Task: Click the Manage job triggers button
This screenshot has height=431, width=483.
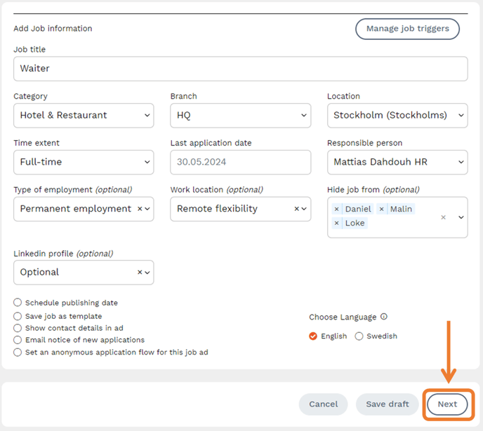Action: coord(408,29)
